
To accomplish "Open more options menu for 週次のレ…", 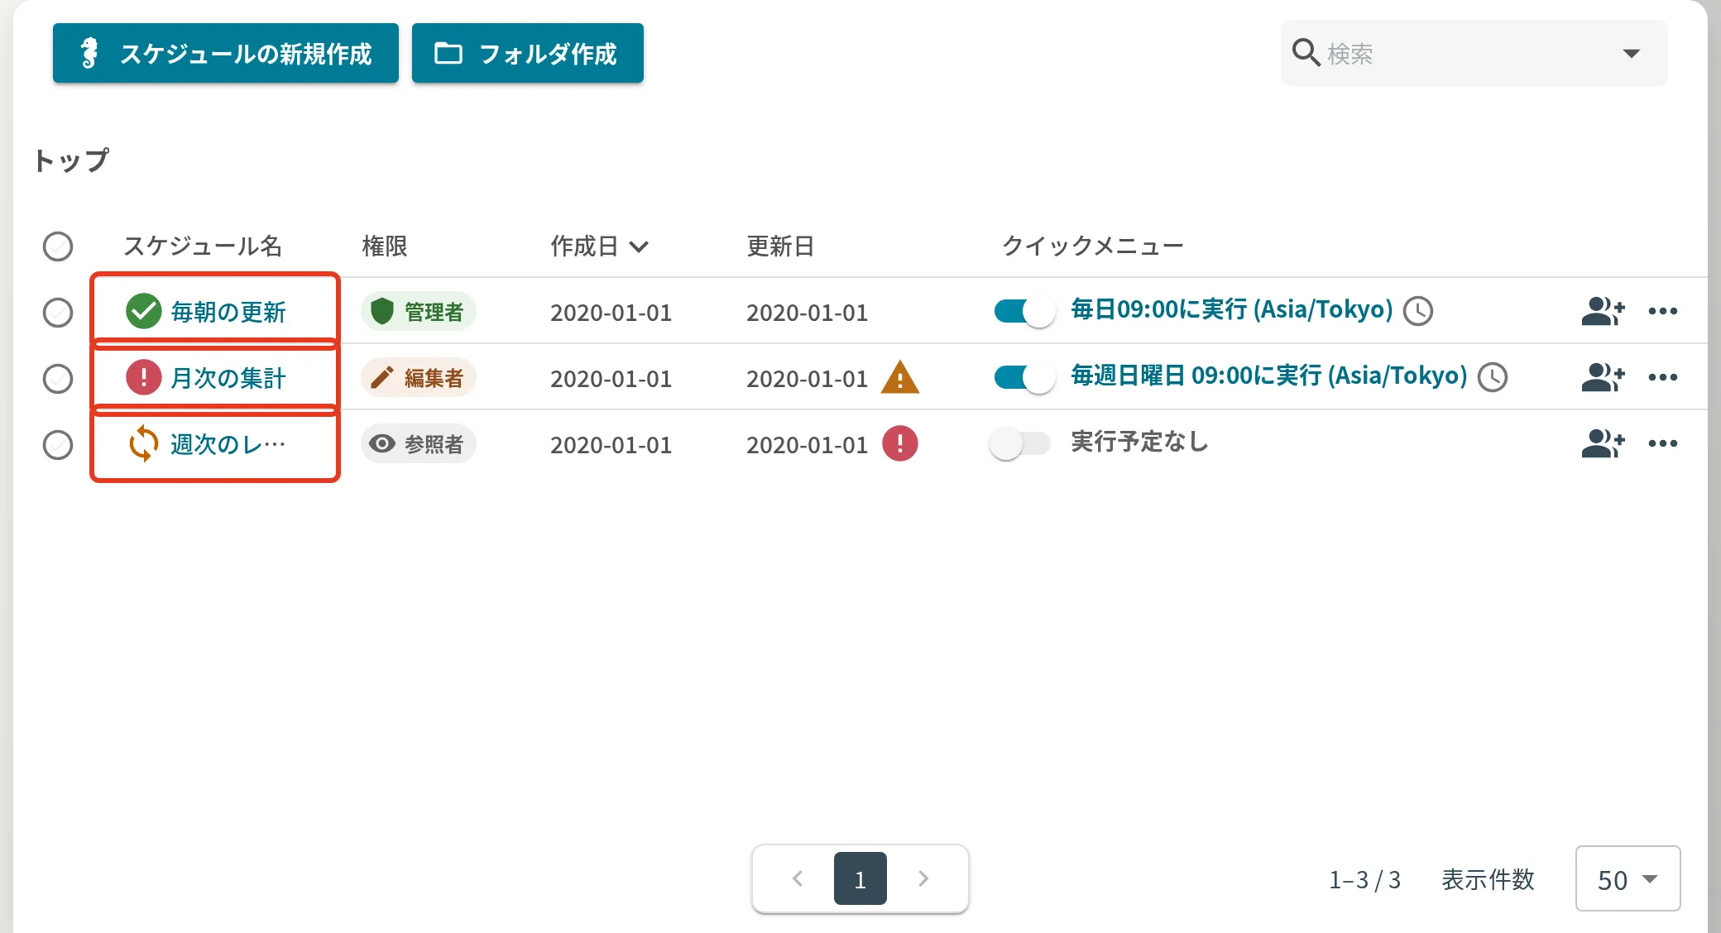I will pyautogui.click(x=1662, y=443).
